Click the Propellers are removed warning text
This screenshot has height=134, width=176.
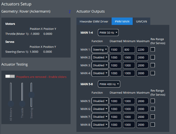41,77
